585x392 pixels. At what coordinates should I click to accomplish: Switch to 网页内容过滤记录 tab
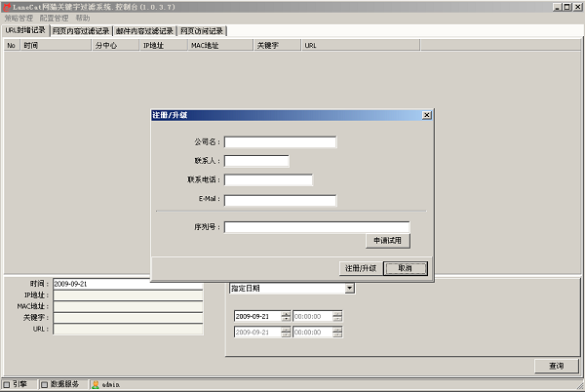[x=81, y=31]
